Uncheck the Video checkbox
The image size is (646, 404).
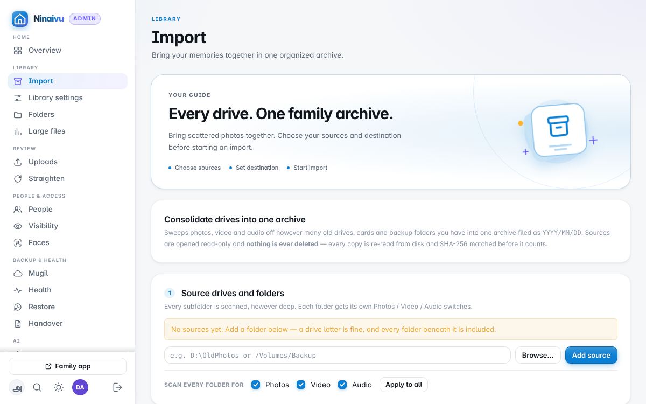pos(301,385)
